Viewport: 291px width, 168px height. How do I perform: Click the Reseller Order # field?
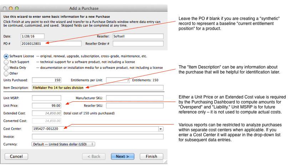[138, 44]
